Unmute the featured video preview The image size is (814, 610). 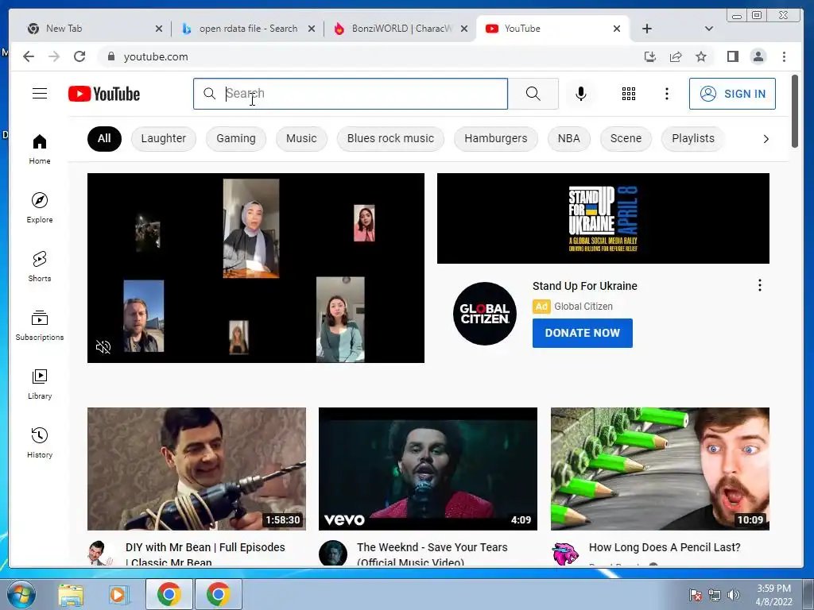point(103,347)
